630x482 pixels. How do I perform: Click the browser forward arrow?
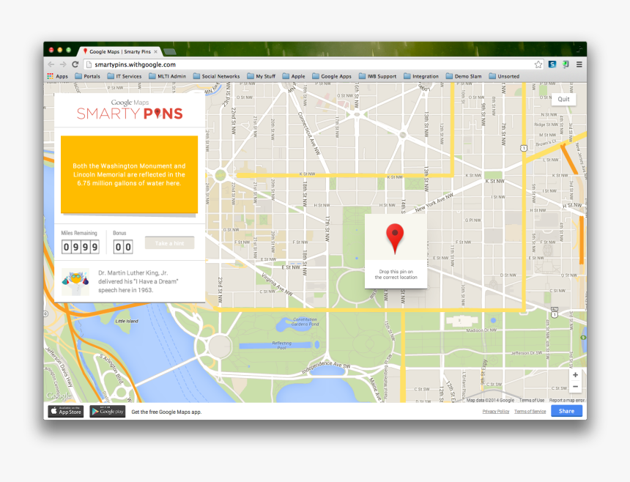(x=63, y=64)
